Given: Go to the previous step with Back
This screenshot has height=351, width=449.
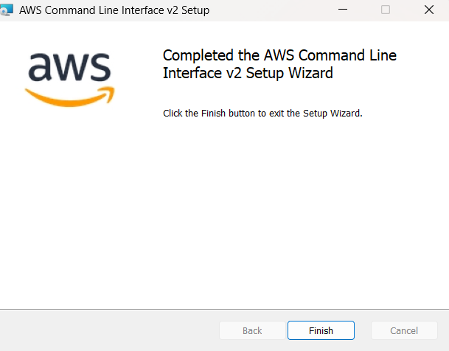Looking at the screenshot, I should (x=252, y=330).
